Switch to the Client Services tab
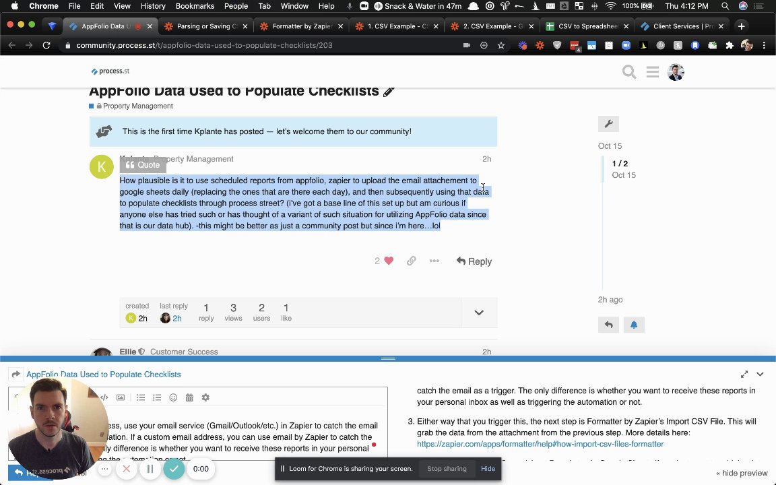The height and width of the screenshot is (485, 776). [x=682, y=26]
